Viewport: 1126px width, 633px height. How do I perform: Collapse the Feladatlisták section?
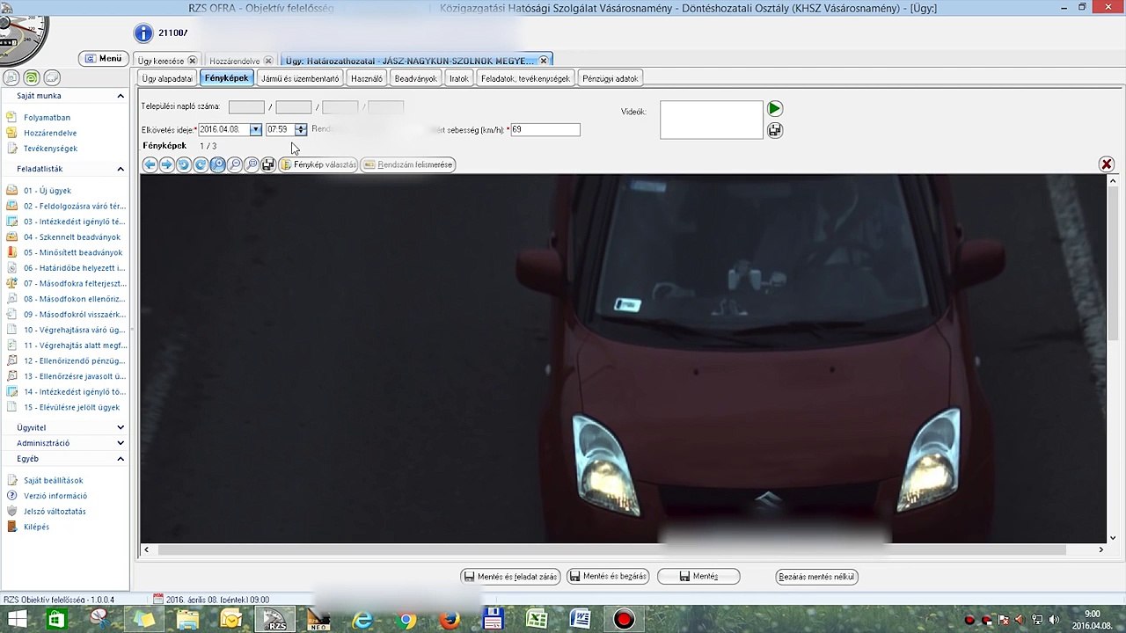coord(121,169)
